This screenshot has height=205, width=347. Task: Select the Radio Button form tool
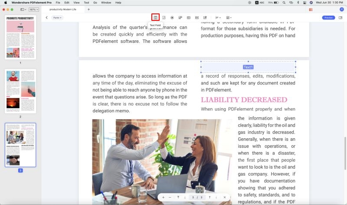[x=172, y=17]
